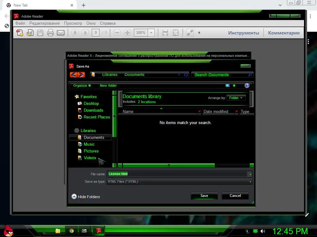The height and width of the screenshot is (237, 317).
Task: Click Libraries in the address path
Action: point(110,75)
